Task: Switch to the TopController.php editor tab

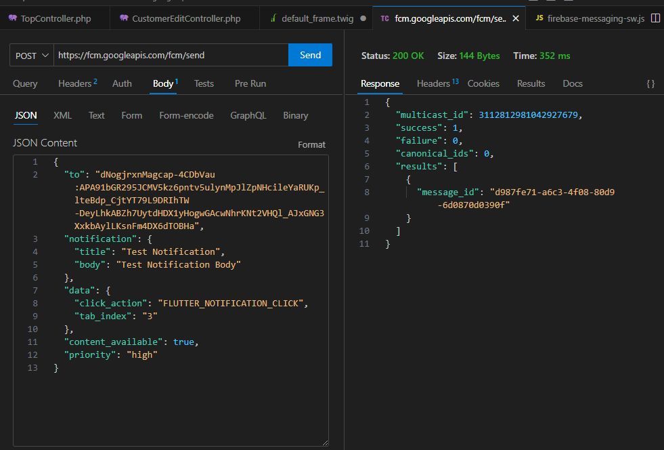Action: tap(55, 19)
